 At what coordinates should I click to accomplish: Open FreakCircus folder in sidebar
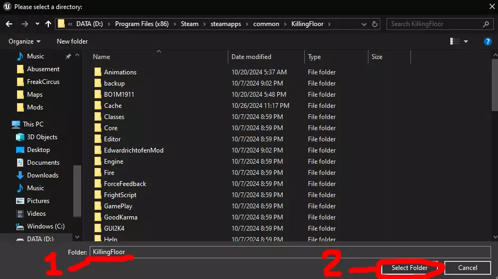coord(43,82)
